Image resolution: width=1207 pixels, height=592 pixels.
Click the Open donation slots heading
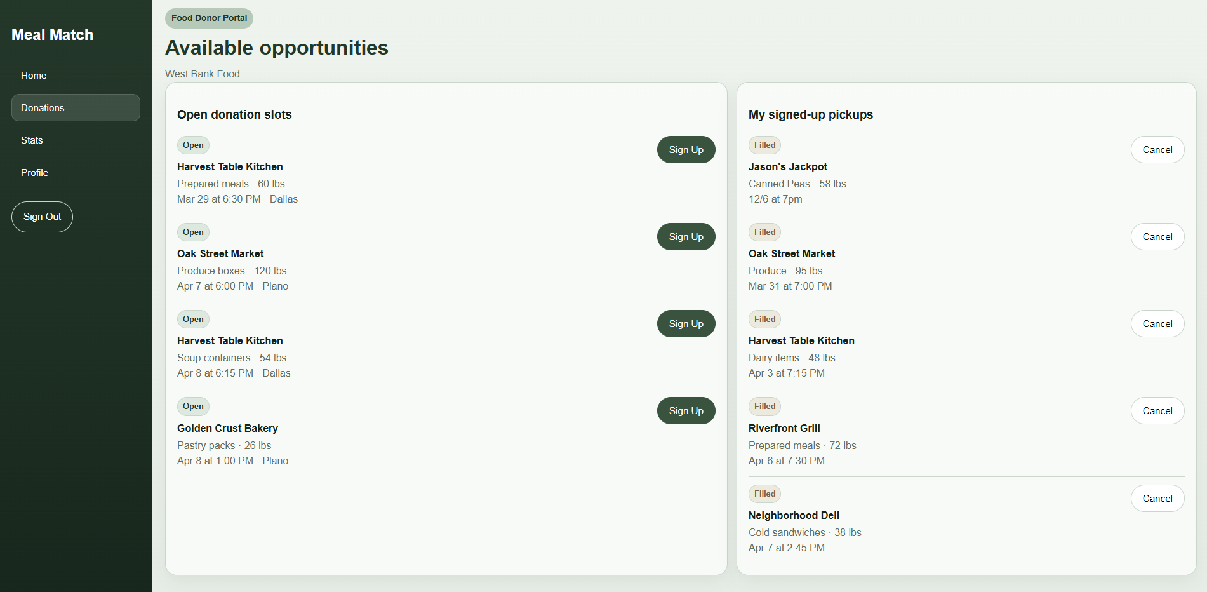pyautogui.click(x=234, y=114)
